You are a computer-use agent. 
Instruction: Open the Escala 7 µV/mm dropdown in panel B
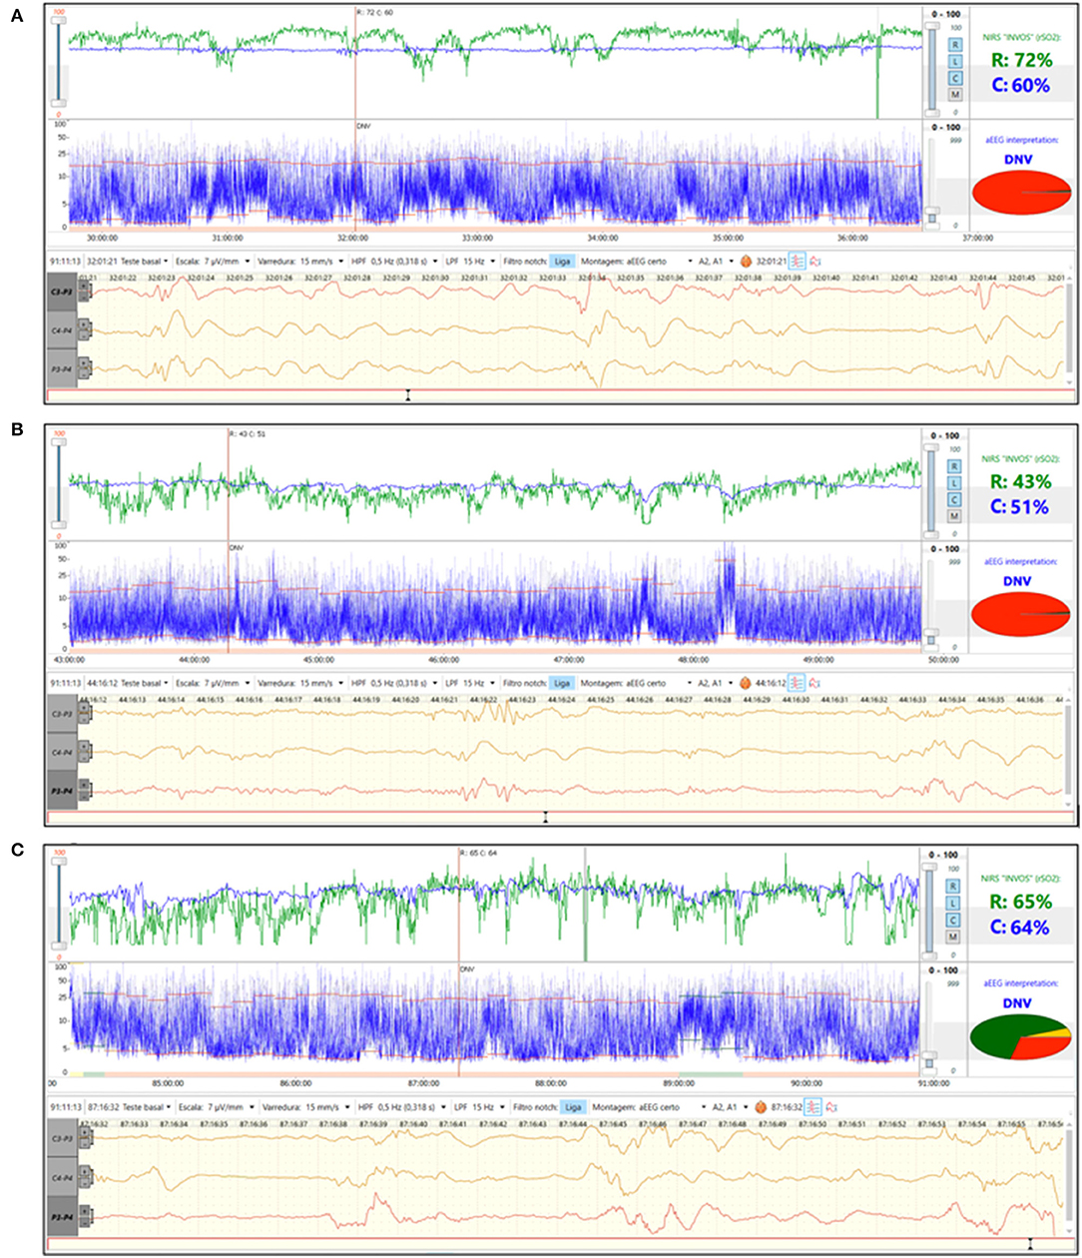pos(213,682)
